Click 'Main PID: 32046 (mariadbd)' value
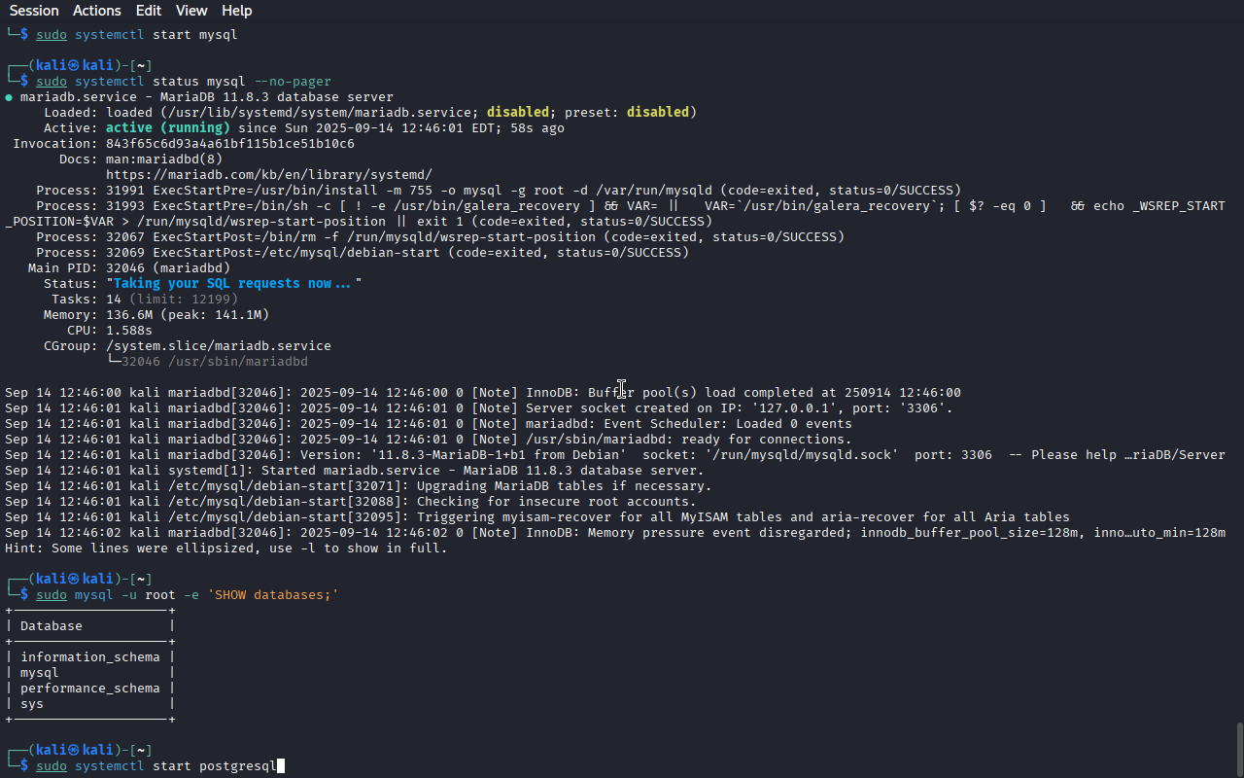This screenshot has width=1244, height=778. tap(168, 267)
